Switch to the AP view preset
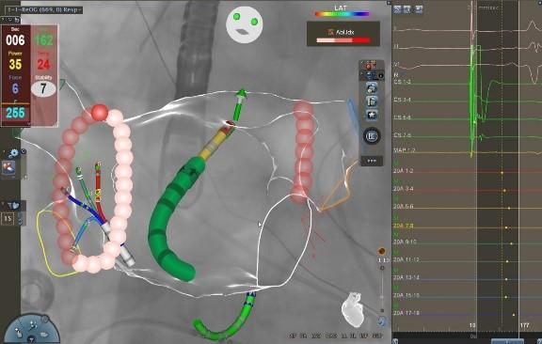 tap(293, 336)
